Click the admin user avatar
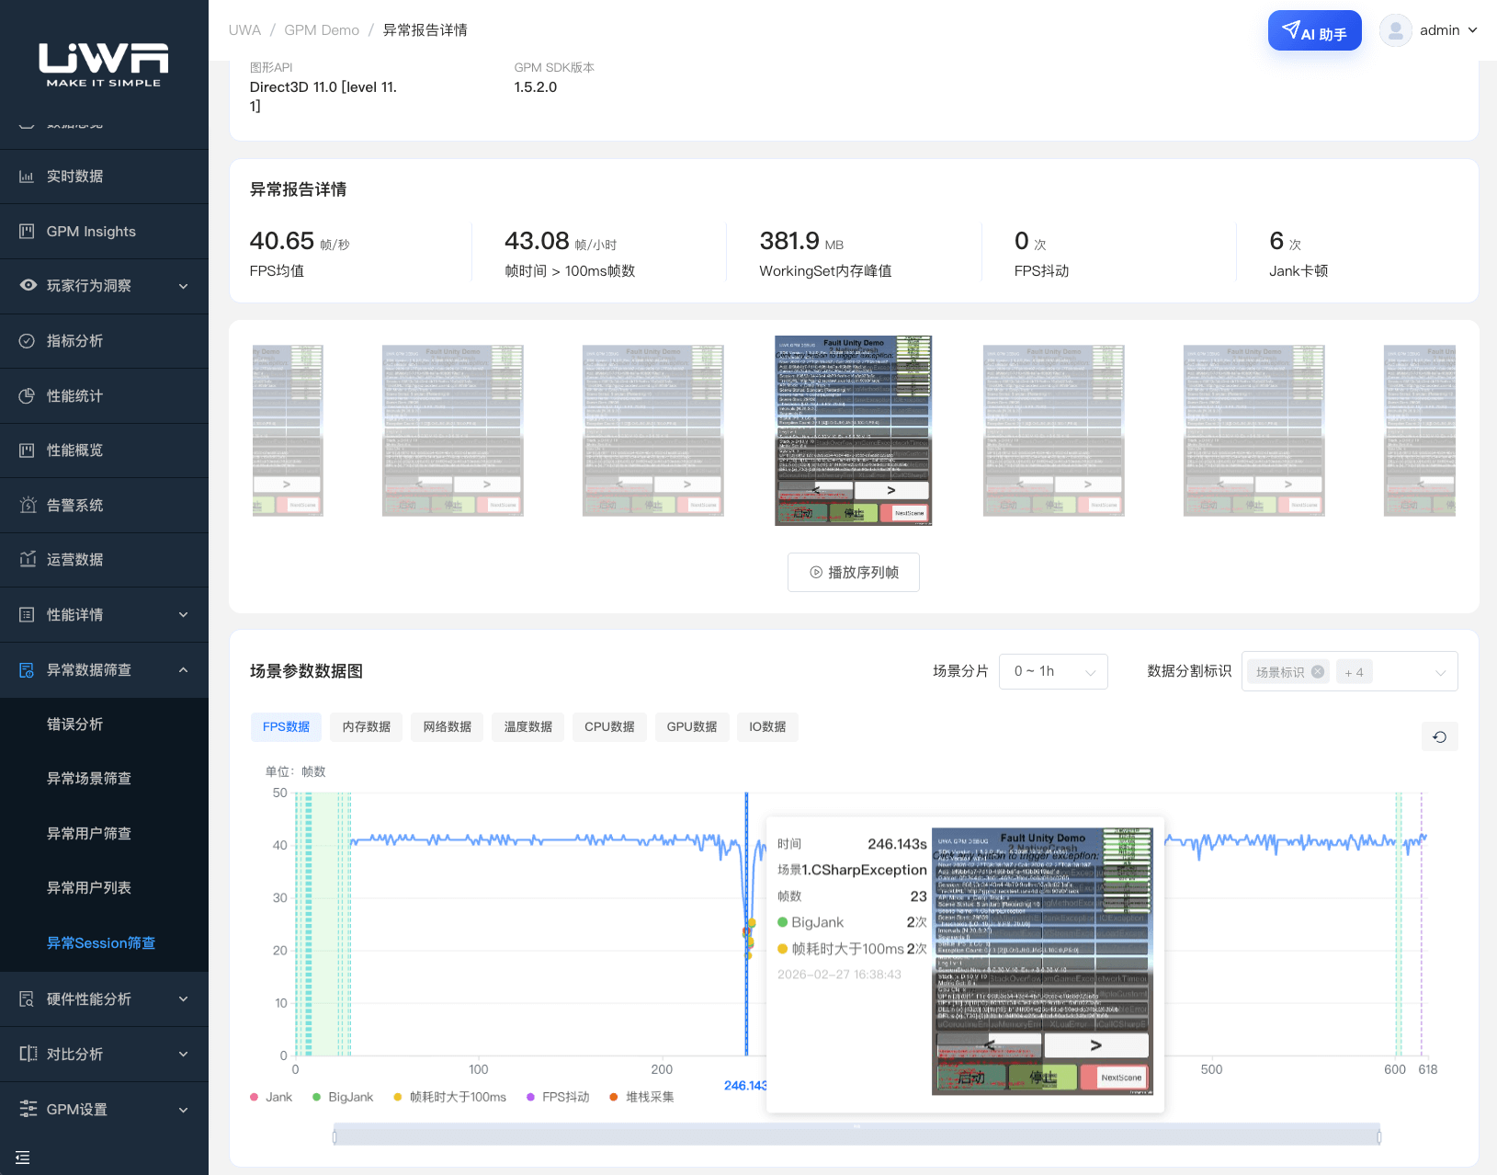This screenshot has height=1175, width=1497. (x=1395, y=30)
